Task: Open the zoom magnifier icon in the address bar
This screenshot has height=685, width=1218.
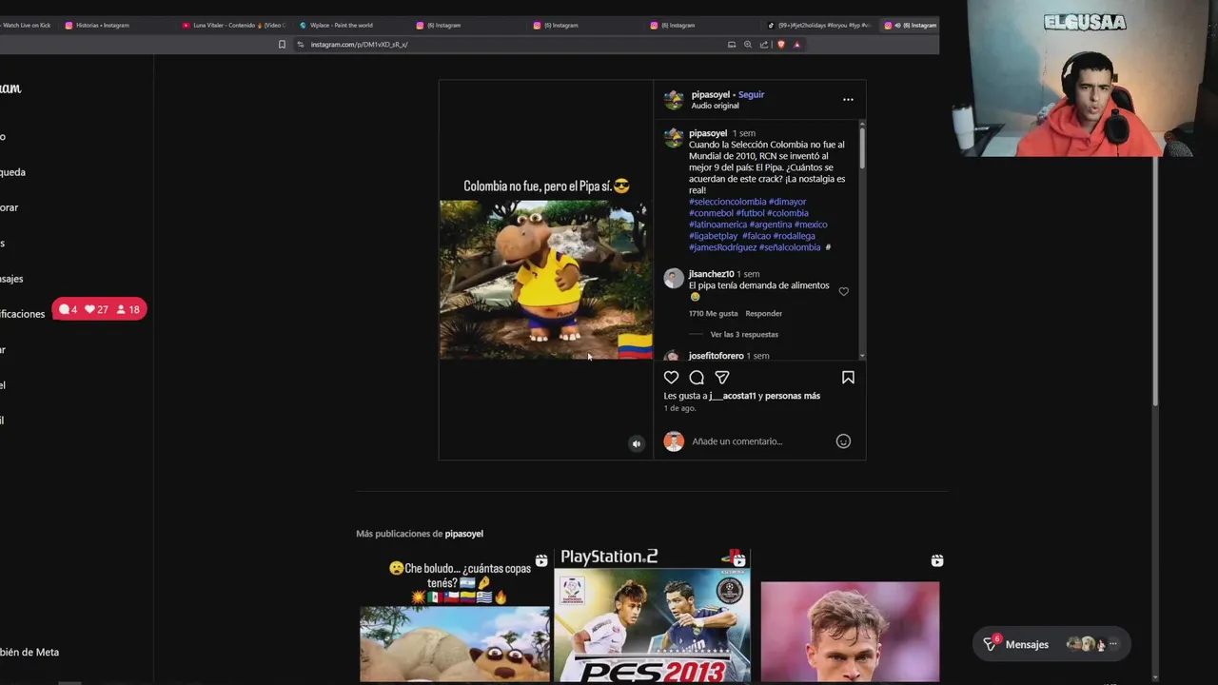Action: tap(748, 45)
